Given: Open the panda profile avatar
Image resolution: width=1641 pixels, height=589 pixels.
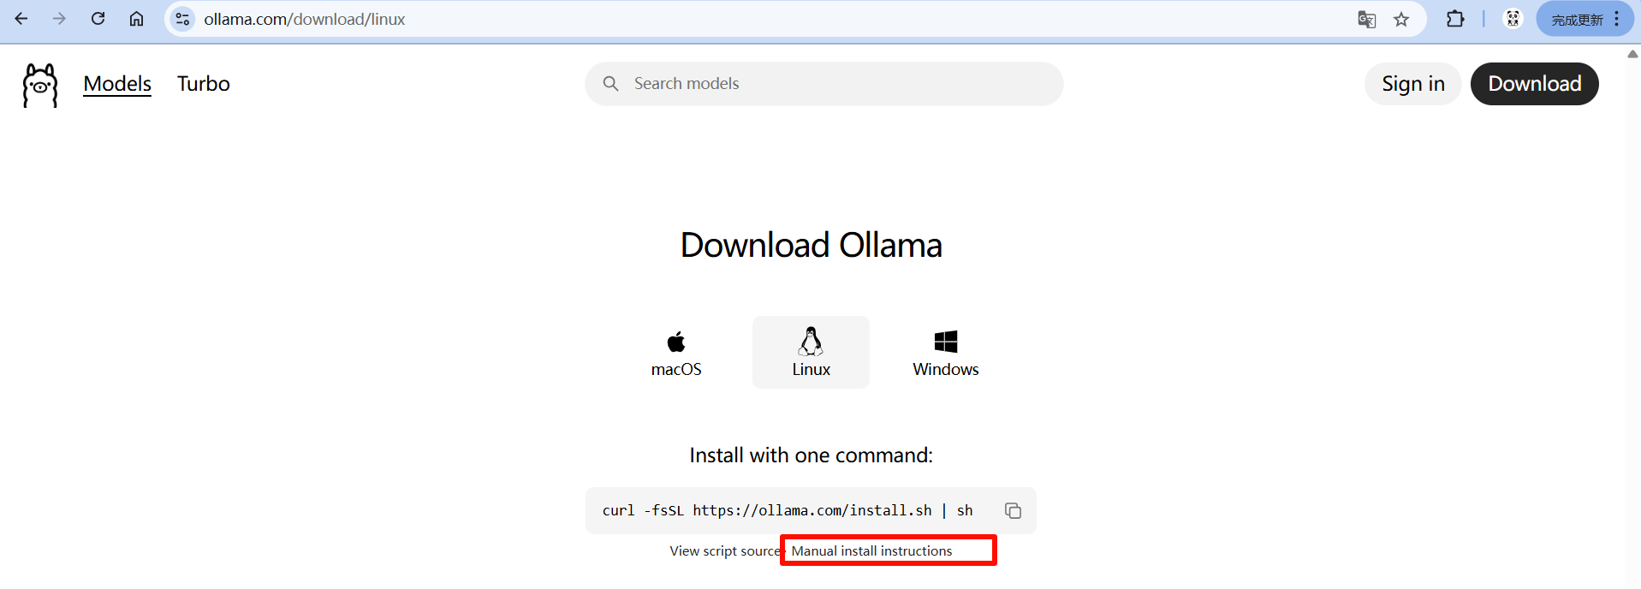Looking at the screenshot, I should pyautogui.click(x=1513, y=19).
